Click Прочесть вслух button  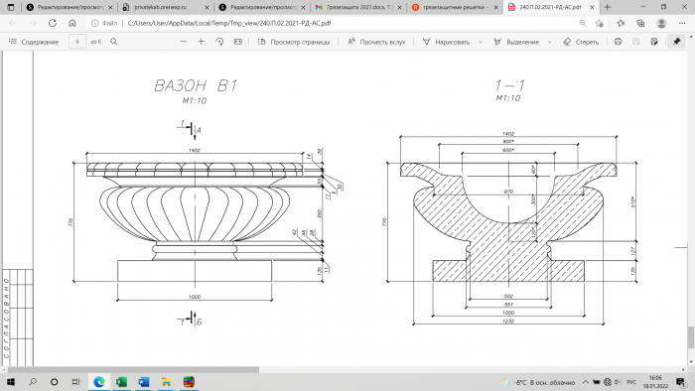376,42
